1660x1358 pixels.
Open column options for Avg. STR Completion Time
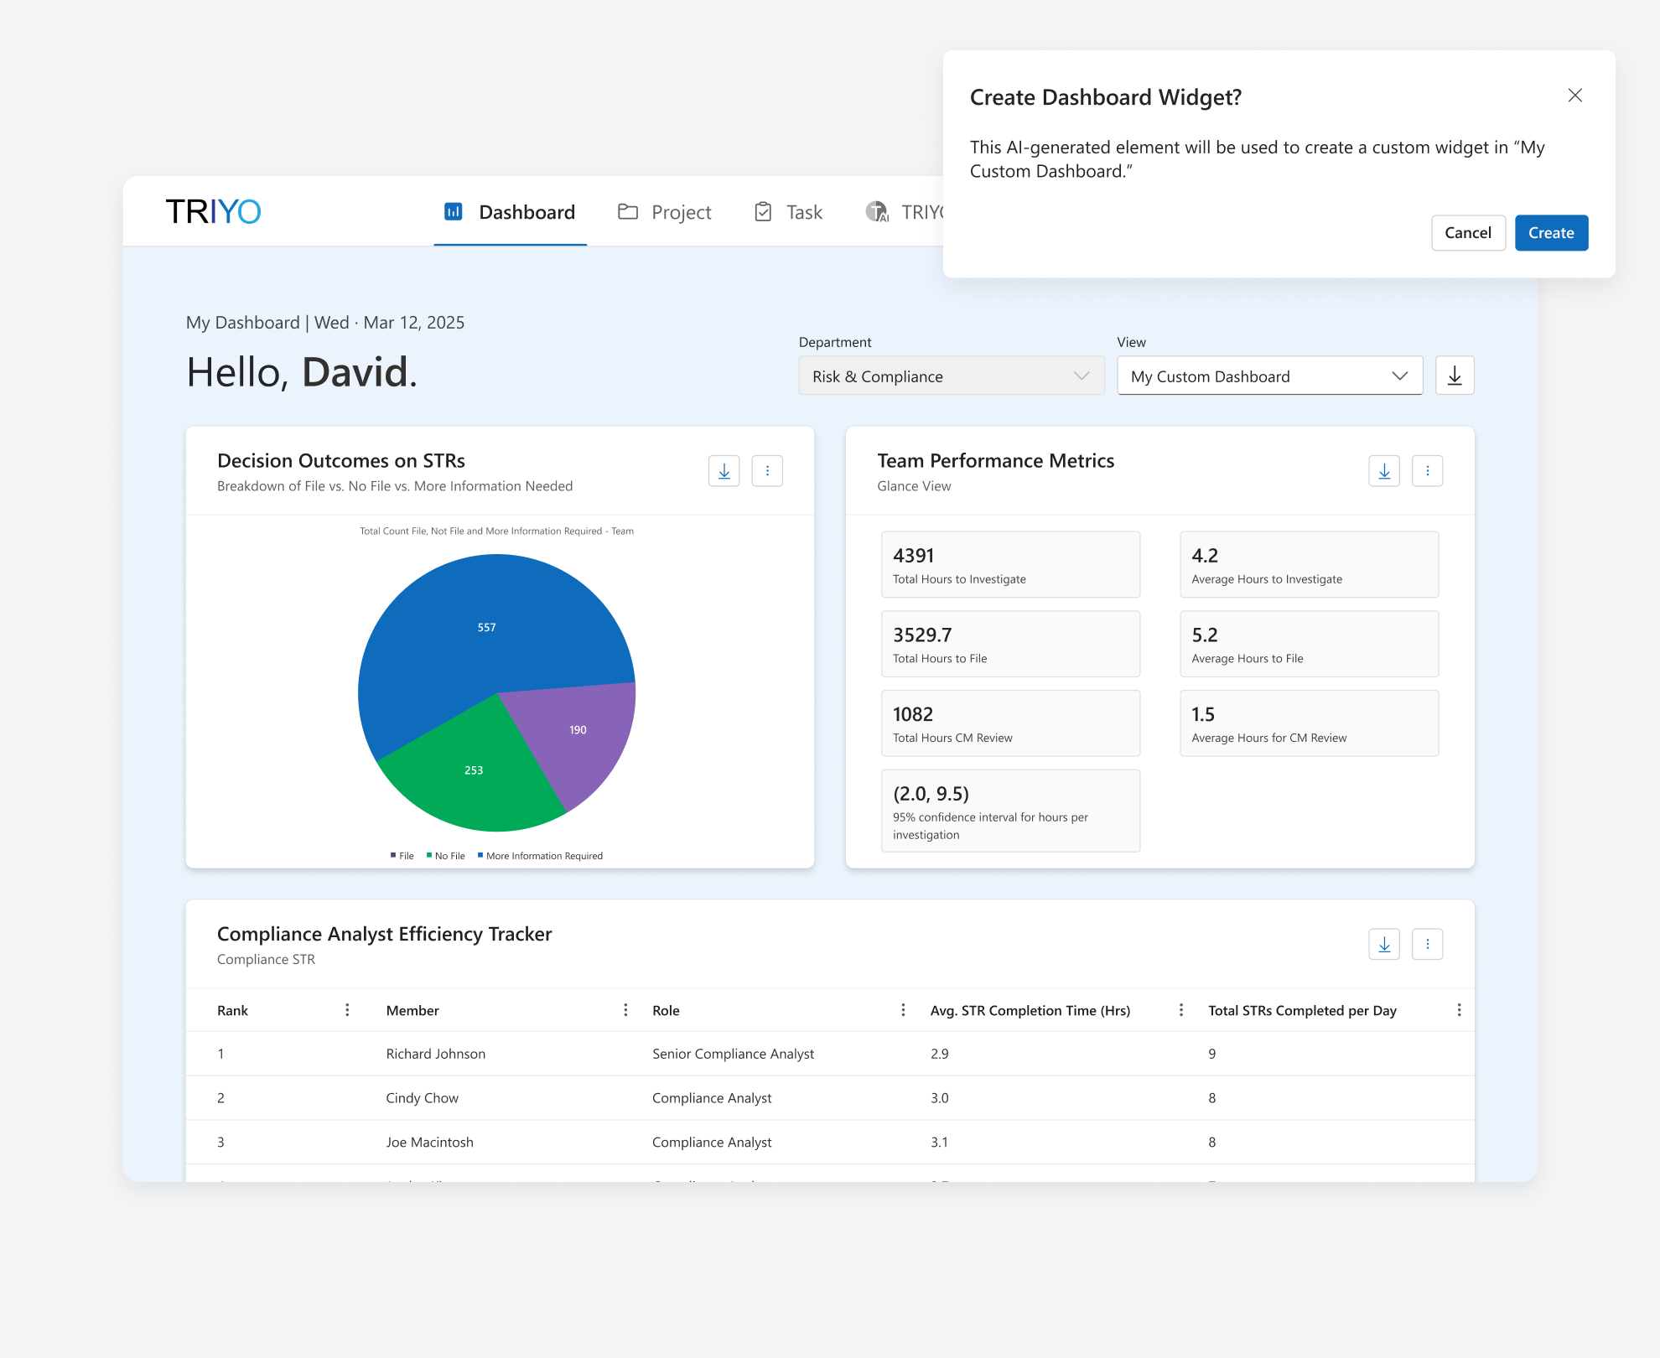(1181, 1010)
